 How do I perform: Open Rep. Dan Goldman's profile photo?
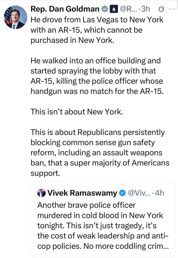(x=15, y=17)
